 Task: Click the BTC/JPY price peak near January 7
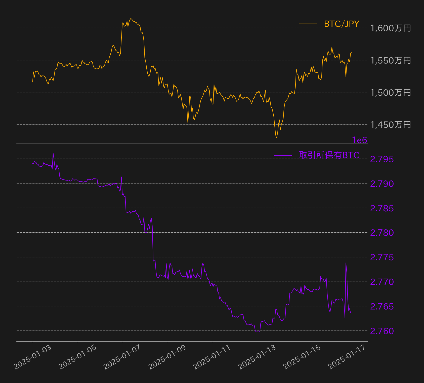click(x=131, y=19)
